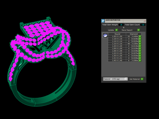Select the 1.30 X 1.30 size cell

[117, 56]
